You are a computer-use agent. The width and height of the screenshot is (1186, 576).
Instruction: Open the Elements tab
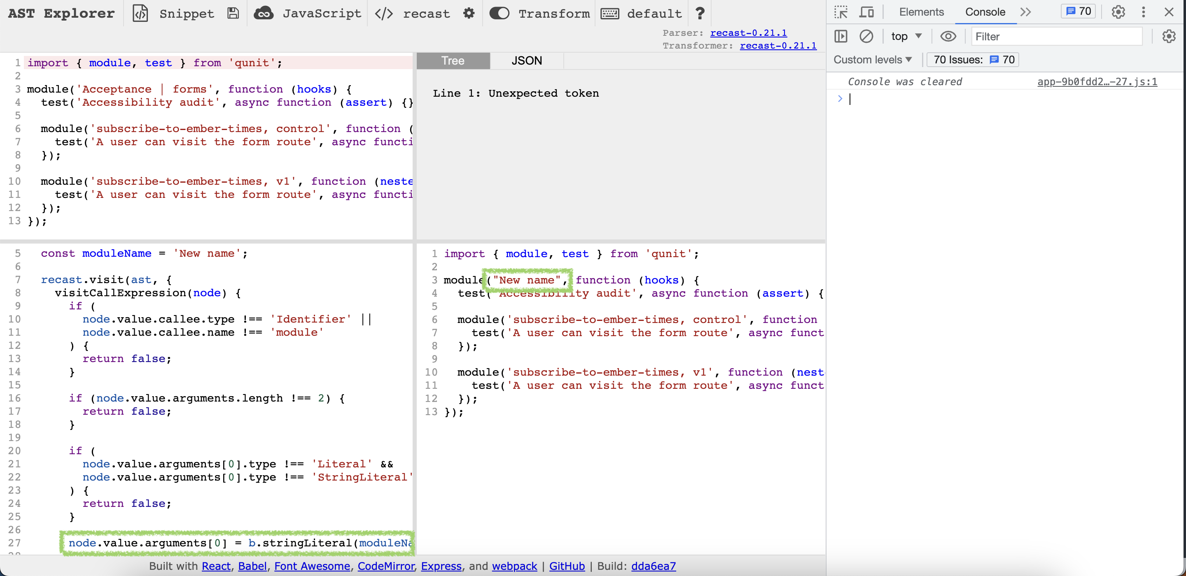pyautogui.click(x=921, y=12)
